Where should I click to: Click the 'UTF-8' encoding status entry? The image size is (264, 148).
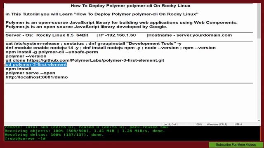pyautogui.click(x=238, y=124)
